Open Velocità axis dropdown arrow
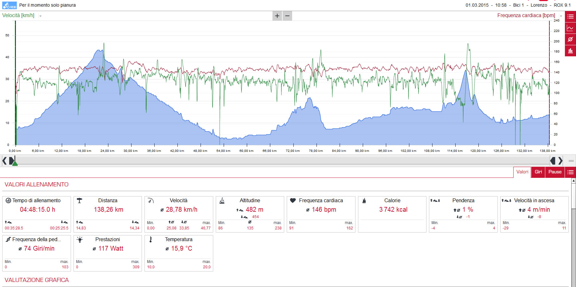This screenshot has width=576, height=287. click(x=41, y=16)
